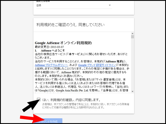Click the terms scrollbar up arrow
Image resolution: width=166 pixels, height=124 pixels.
point(133,33)
